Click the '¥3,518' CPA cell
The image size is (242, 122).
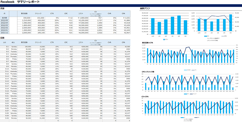(123, 23)
